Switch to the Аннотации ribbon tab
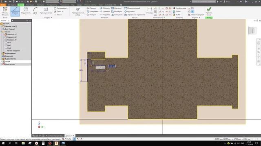The image size is (261, 146). 30,5
